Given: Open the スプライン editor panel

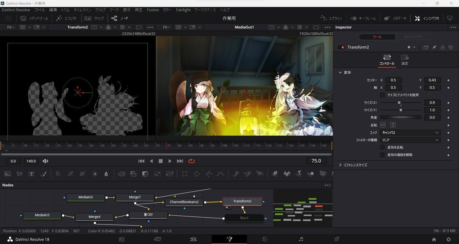Looking at the screenshot, I should (331, 18).
